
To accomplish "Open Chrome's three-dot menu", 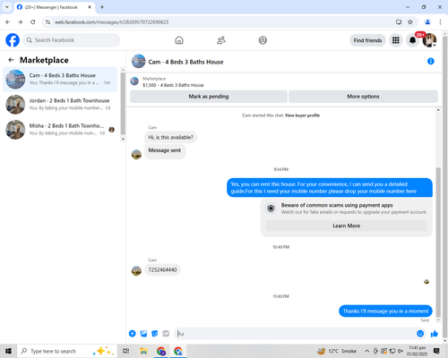I will (x=440, y=21).
